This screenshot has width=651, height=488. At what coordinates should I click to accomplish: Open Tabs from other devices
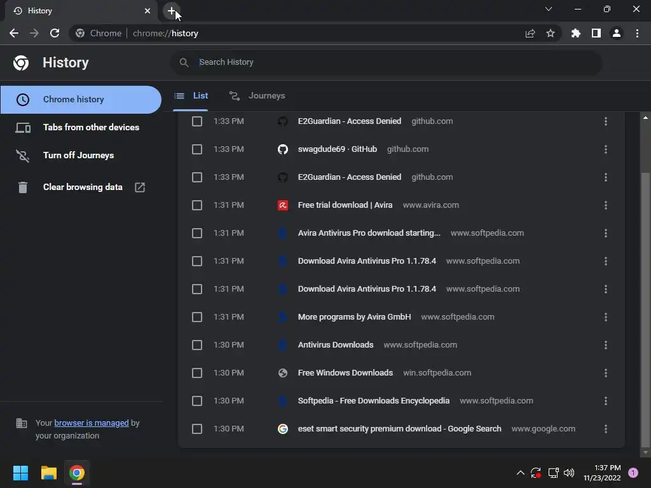91,127
